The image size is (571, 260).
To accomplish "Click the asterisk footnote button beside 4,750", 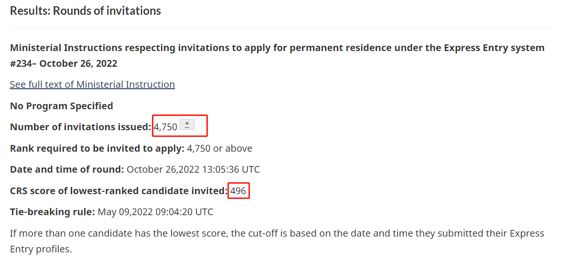I will point(187,125).
